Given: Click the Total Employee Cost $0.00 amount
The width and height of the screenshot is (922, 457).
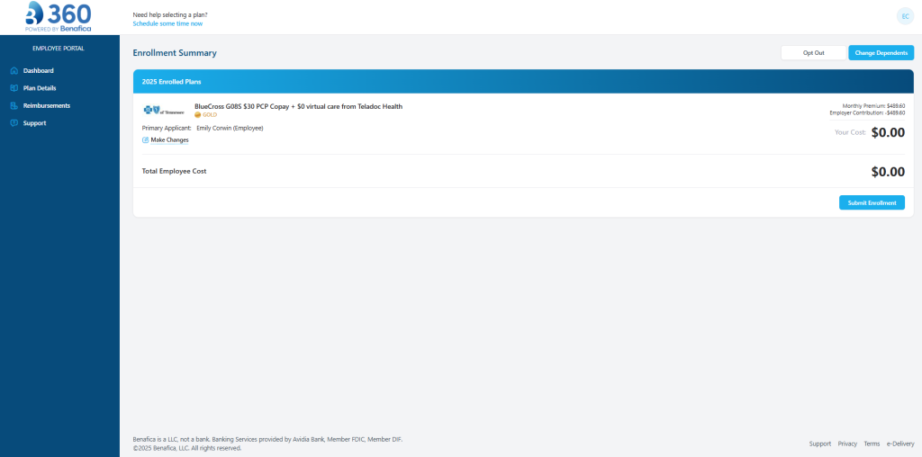Looking at the screenshot, I should (888, 172).
